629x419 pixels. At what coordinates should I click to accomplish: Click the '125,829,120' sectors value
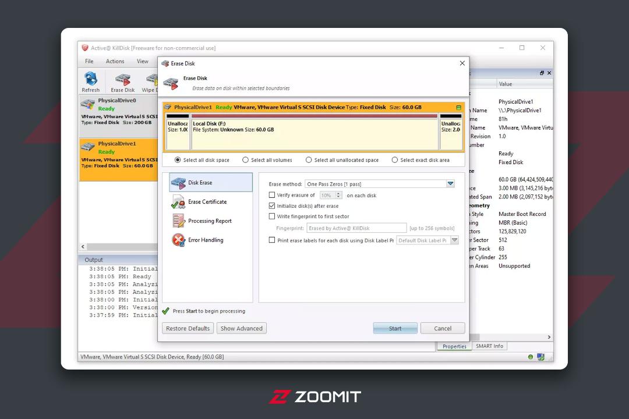(x=513, y=232)
